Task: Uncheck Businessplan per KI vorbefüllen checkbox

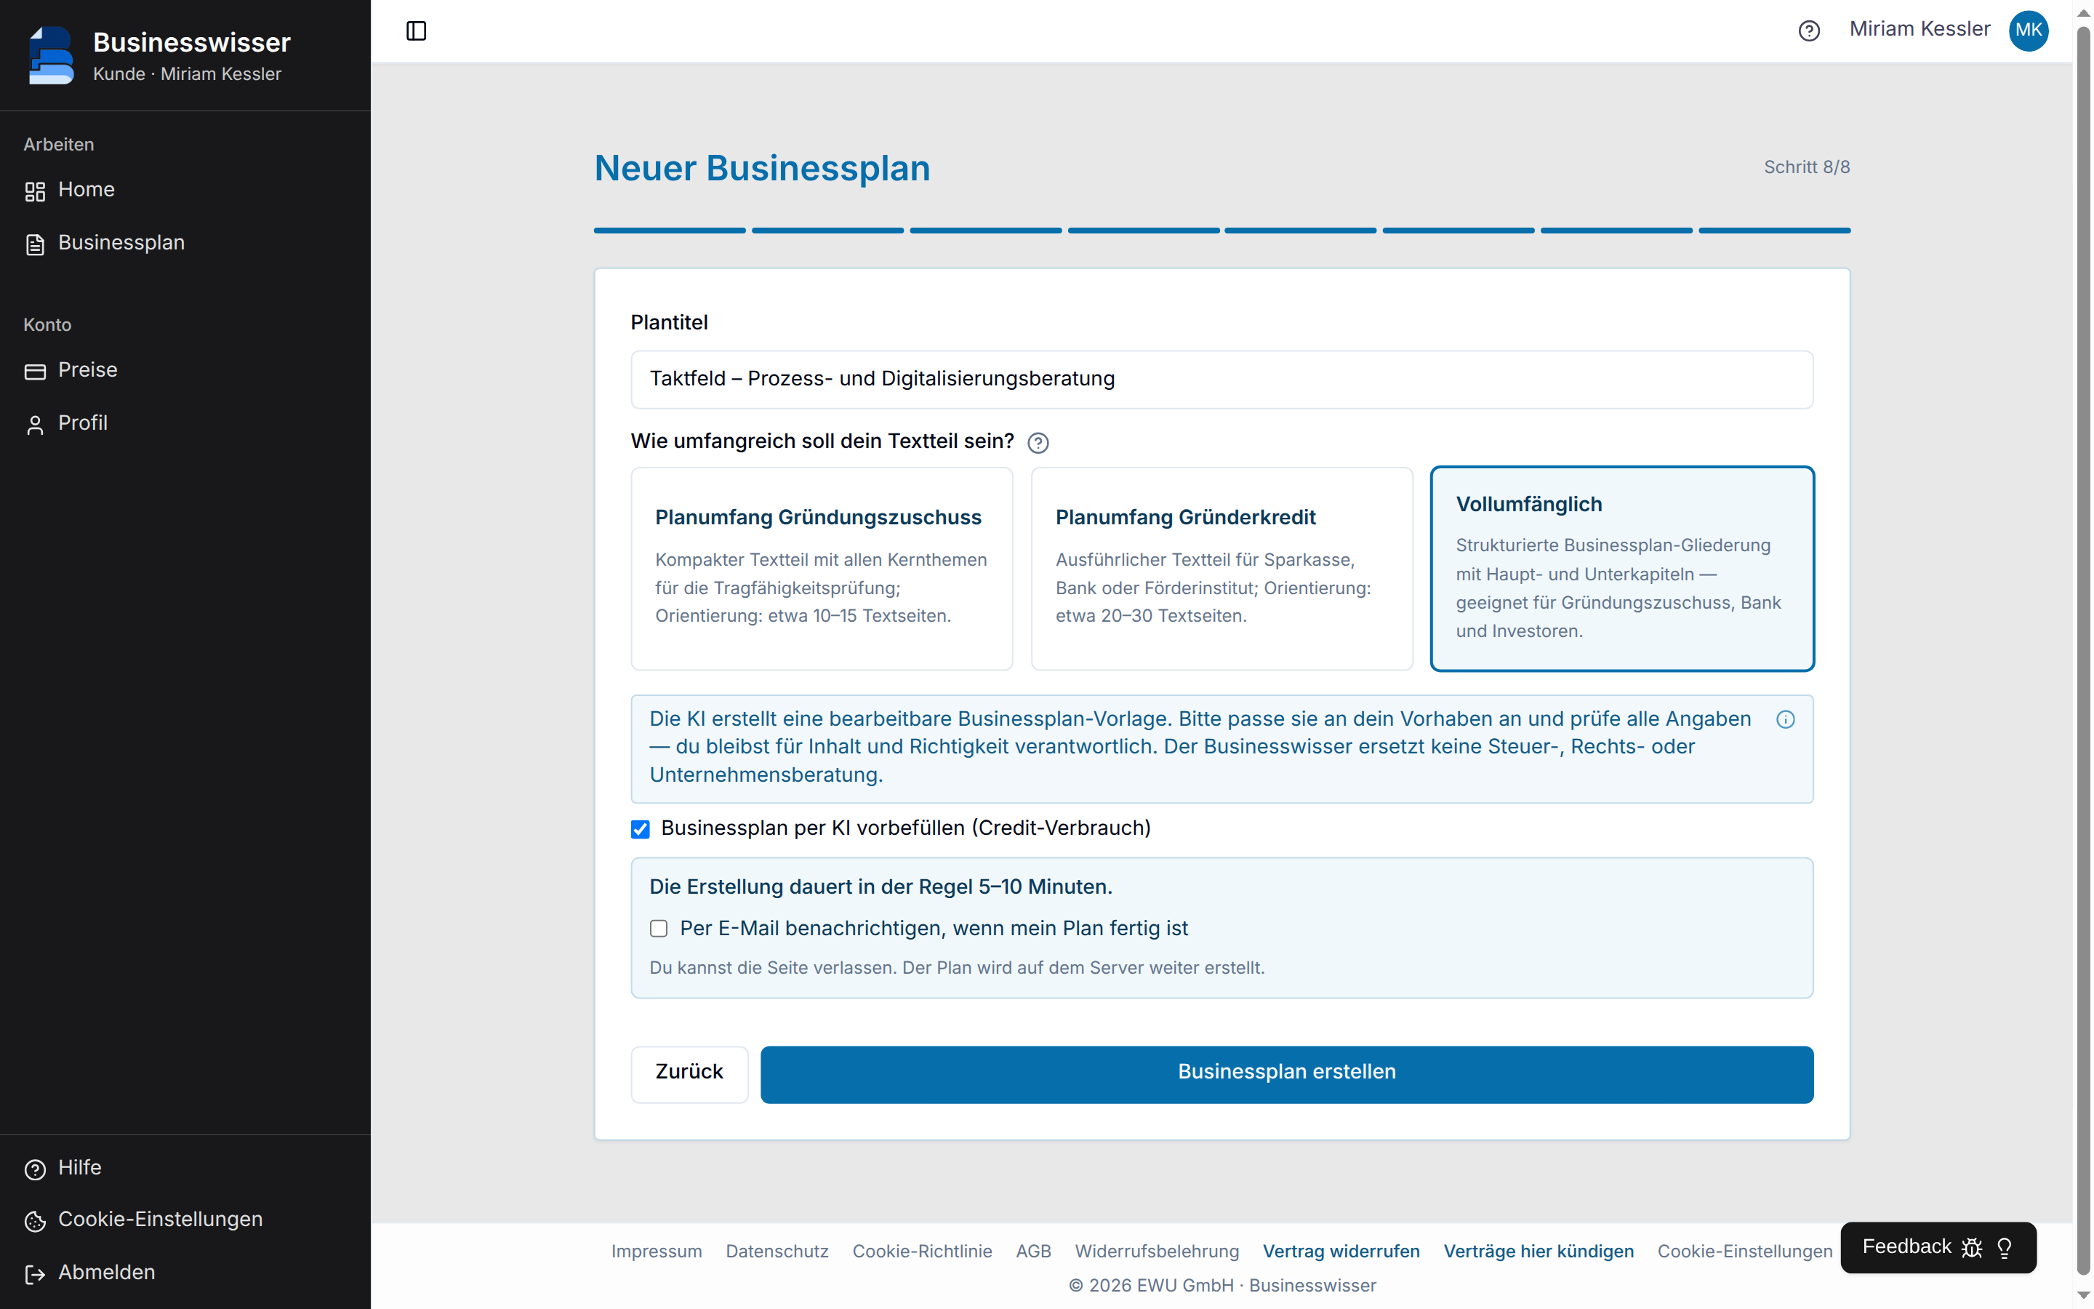Action: point(641,829)
